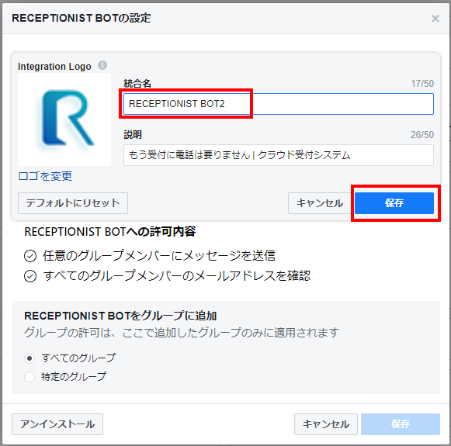Save the integration name with blue 保存 button

pyautogui.click(x=394, y=203)
